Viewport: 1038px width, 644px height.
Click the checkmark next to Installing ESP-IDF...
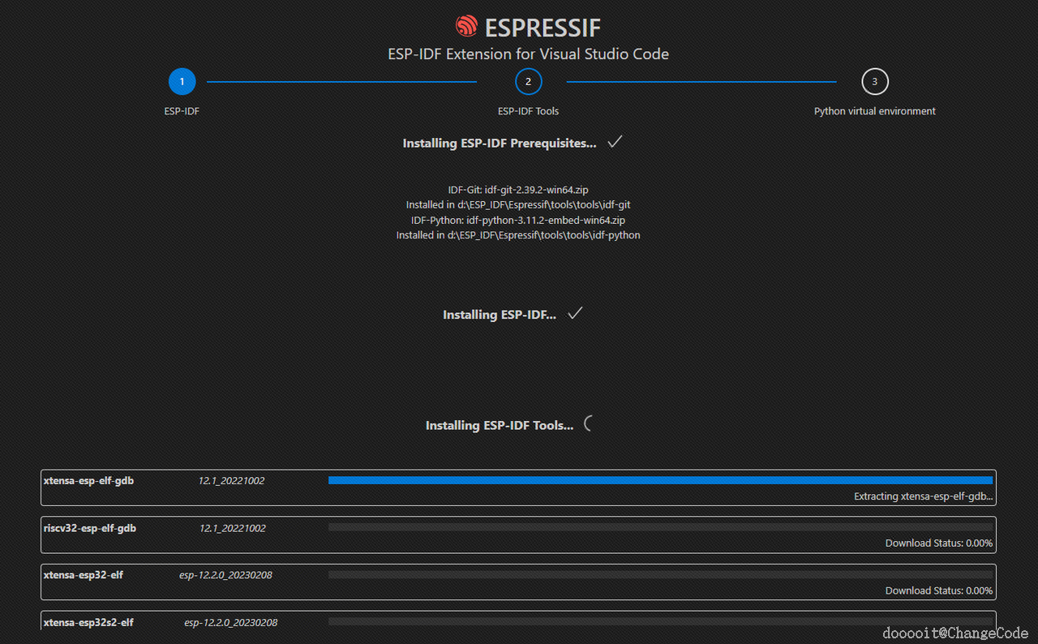click(x=575, y=313)
